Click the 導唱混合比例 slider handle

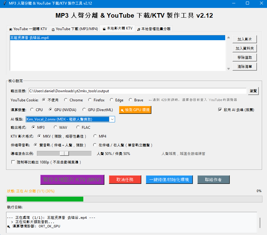point(64,153)
